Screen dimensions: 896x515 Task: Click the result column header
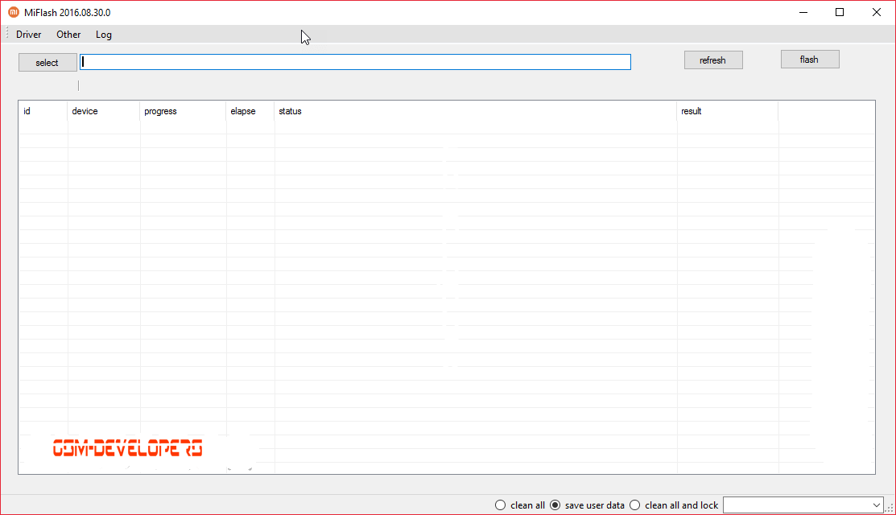(x=728, y=111)
